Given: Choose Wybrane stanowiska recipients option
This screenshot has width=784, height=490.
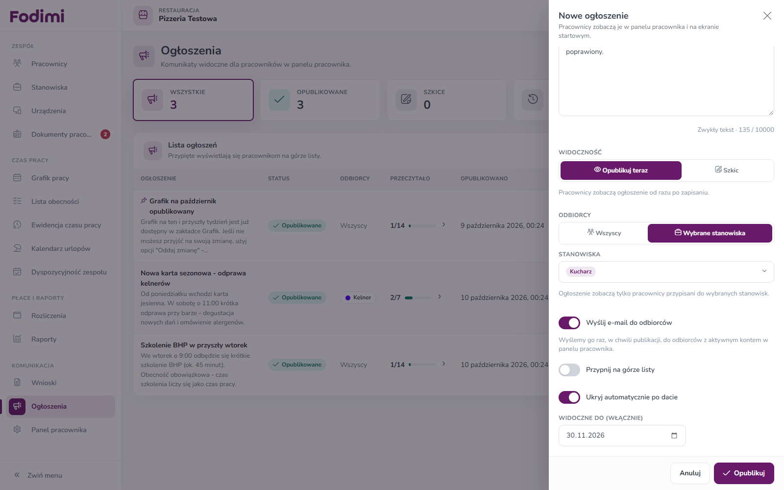Looking at the screenshot, I should coord(710,233).
